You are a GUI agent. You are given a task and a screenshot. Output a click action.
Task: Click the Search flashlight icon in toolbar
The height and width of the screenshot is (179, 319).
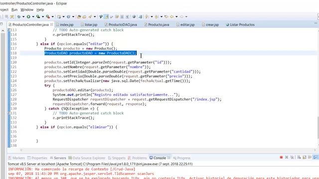90,16
